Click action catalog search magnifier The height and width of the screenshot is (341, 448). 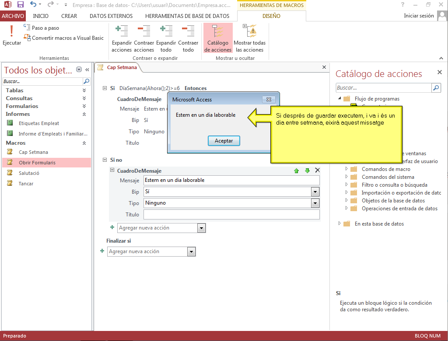click(x=436, y=88)
